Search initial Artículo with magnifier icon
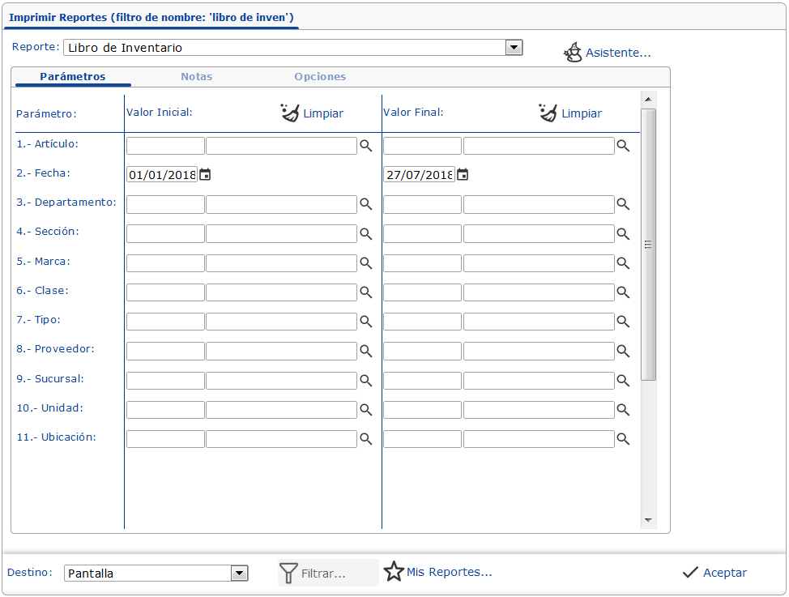Viewport: 789px width, 597px height. pos(366,146)
